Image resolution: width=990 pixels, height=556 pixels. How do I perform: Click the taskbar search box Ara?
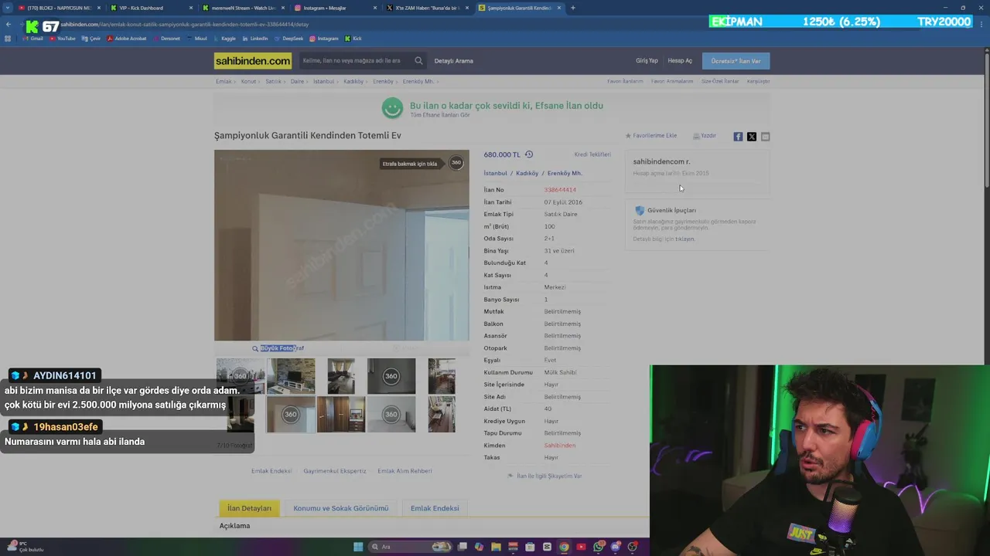tap(411, 547)
